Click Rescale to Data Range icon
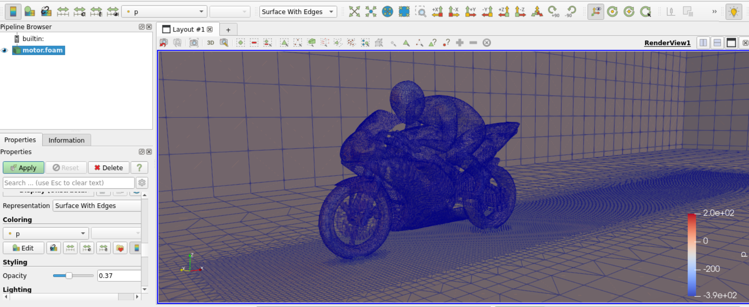Screen dimensions: 749x307 click(63, 12)
